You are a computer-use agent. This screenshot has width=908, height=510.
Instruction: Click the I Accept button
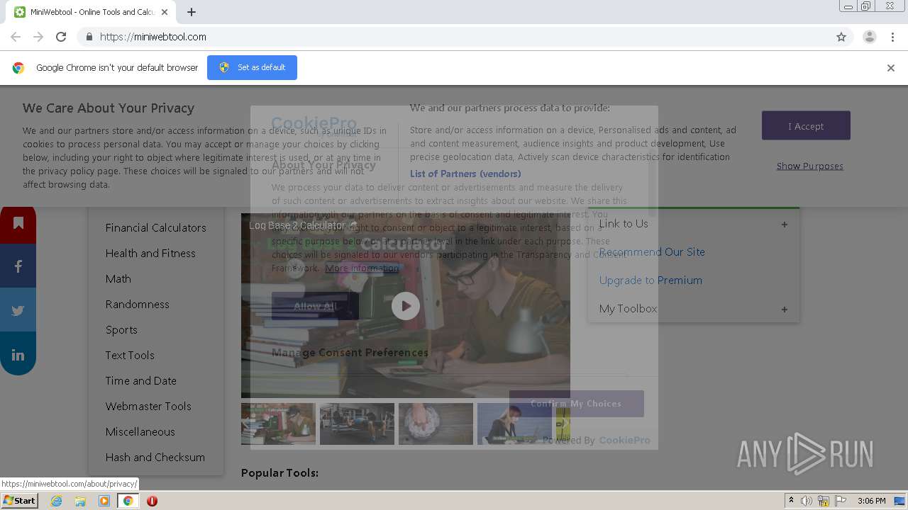[806, 125]
